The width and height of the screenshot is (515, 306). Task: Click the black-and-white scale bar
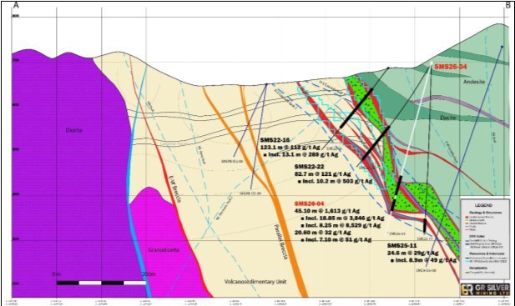[101, 283]
